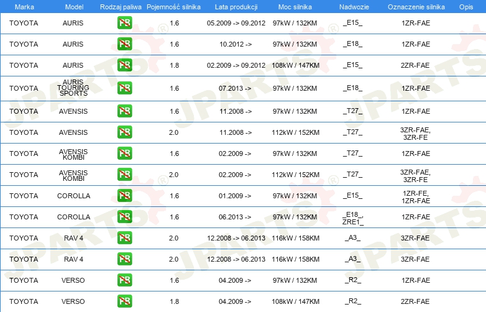The height and width of the screenshot is (312, 486).
Task: Click the Nadwozie column header
Action: click(x=354, y=7)
